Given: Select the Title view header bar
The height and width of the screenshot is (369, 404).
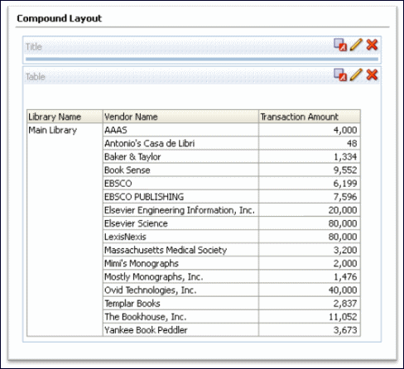Looking at the screenshot, I should point(202,46).
